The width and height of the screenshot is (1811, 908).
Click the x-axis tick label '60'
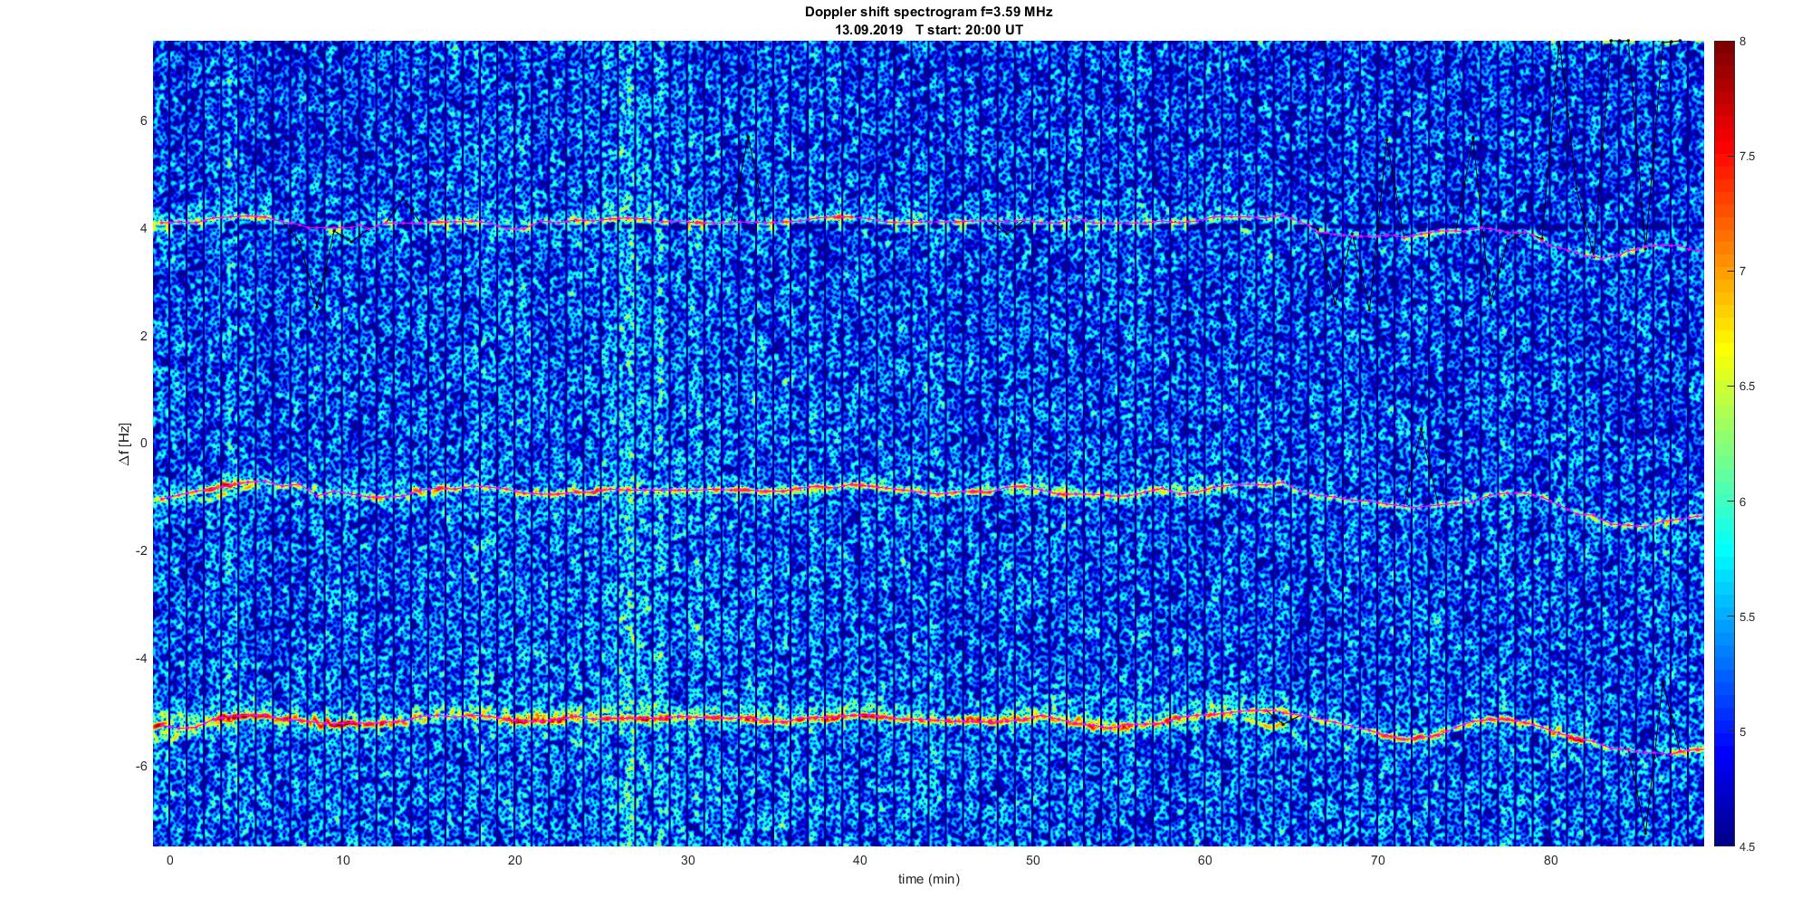[1205, 861]
